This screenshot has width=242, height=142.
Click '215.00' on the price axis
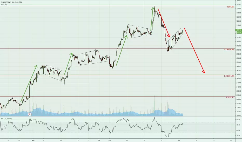[239, 107]
